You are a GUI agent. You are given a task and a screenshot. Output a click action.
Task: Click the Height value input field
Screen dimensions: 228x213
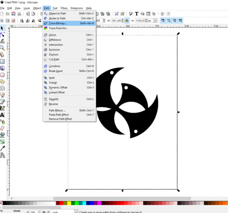[x=140, y=21]
